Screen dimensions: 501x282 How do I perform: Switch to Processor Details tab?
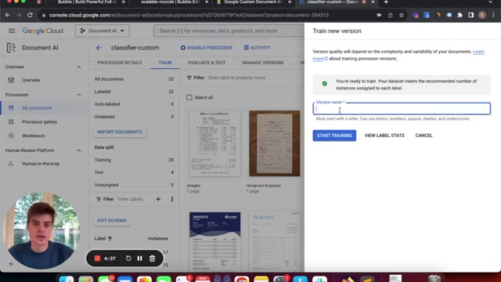click(x=120, y=63)
